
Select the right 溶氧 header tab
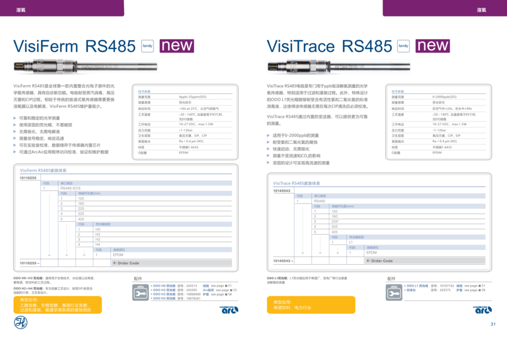(445, 8)
